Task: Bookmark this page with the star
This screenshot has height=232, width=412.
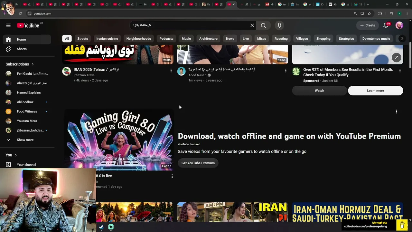Action: 369,14
